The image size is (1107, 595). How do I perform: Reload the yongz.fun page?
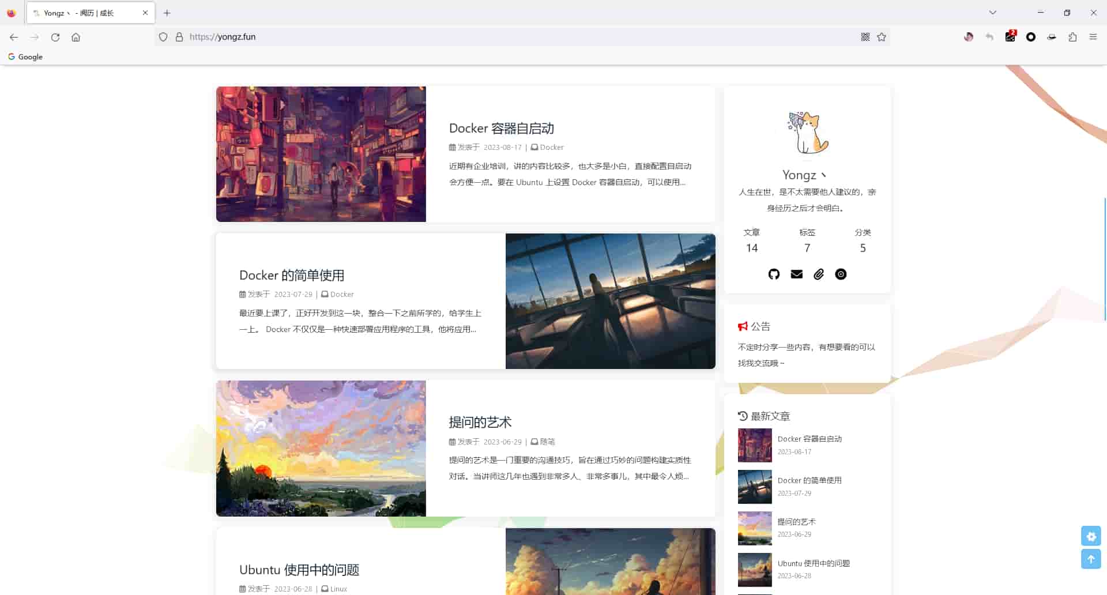55,37
